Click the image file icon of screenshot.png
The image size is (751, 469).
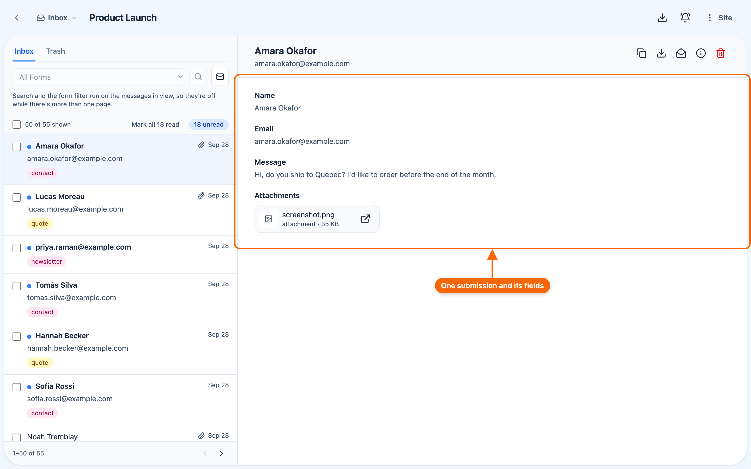pyautogui.click(x=269, y=219)
